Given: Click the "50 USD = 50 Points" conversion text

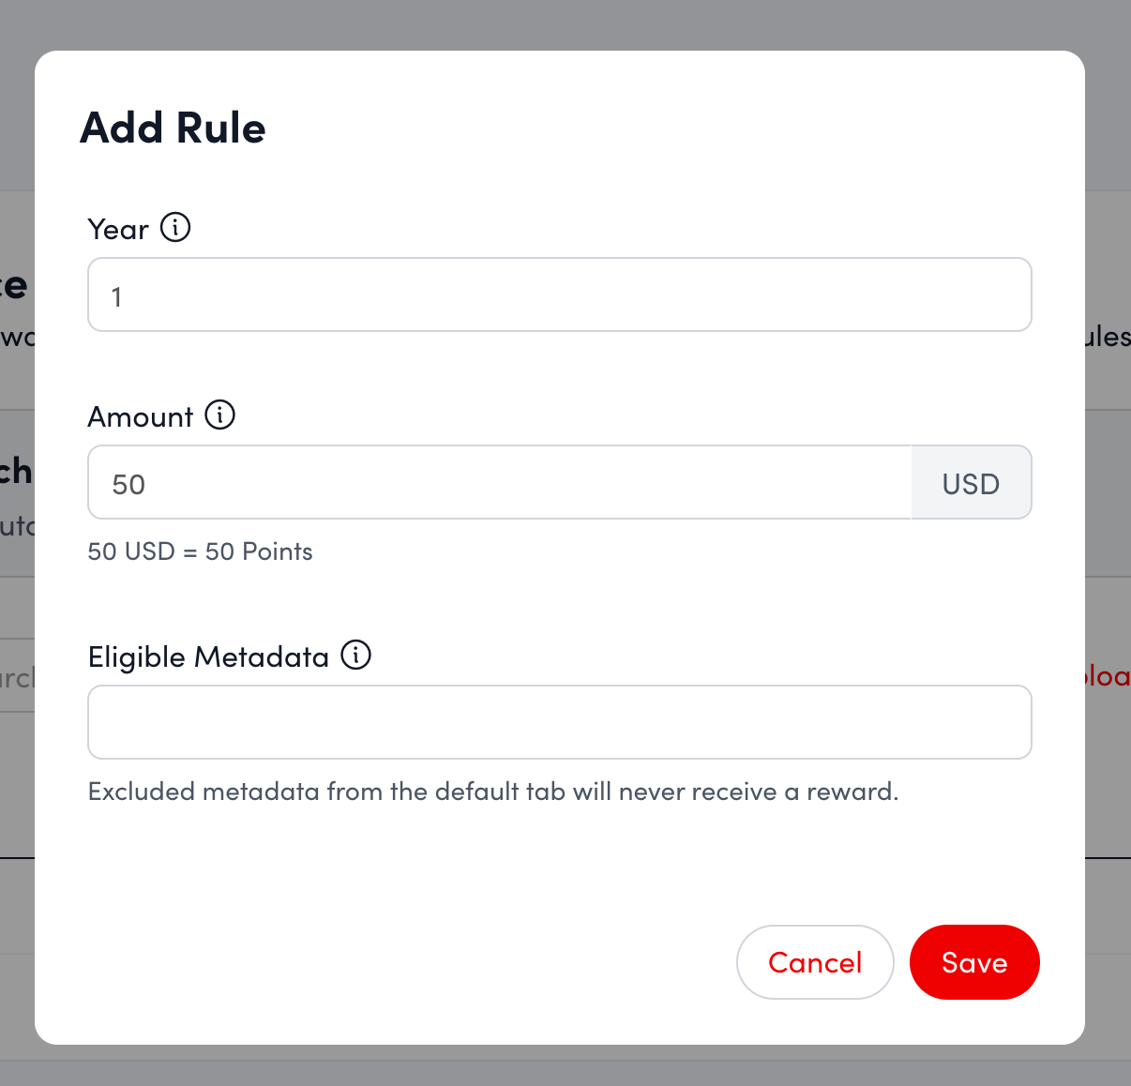Looking at the screenshot, I should 200,551.
